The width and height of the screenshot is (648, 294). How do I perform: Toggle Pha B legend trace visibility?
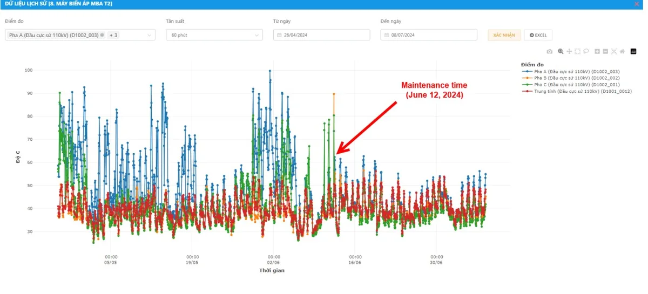point(572,78)
